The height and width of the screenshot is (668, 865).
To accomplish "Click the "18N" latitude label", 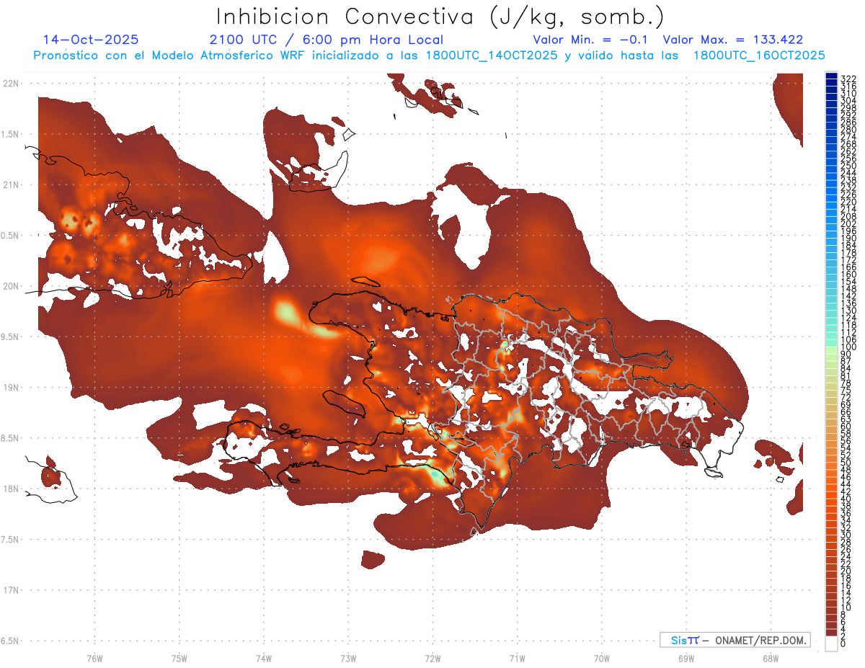I will [x=10, y=489].
